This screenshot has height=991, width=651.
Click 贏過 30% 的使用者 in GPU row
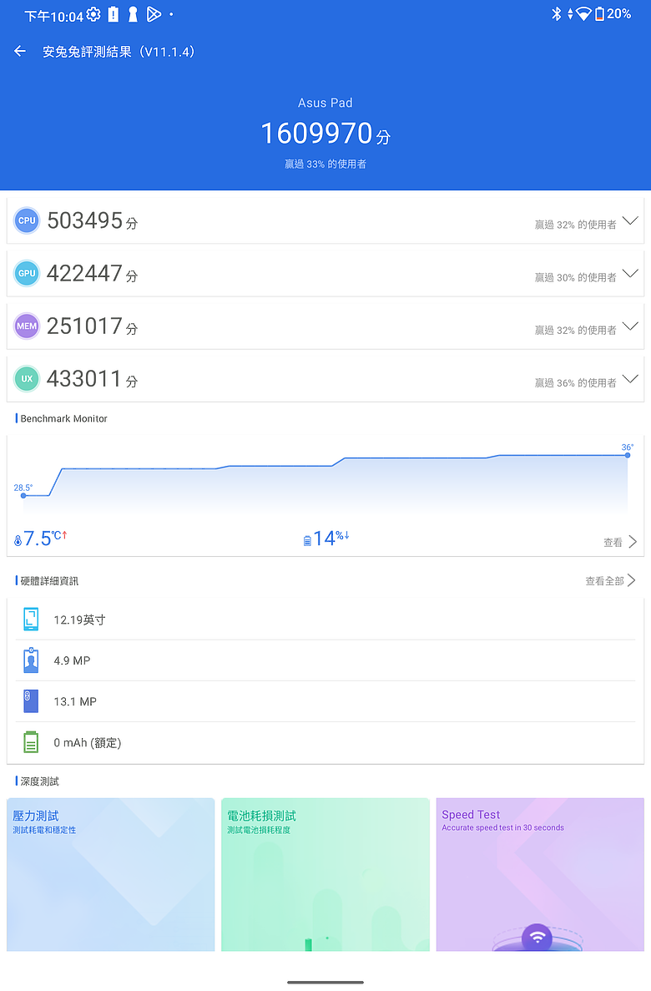[575, 277]
